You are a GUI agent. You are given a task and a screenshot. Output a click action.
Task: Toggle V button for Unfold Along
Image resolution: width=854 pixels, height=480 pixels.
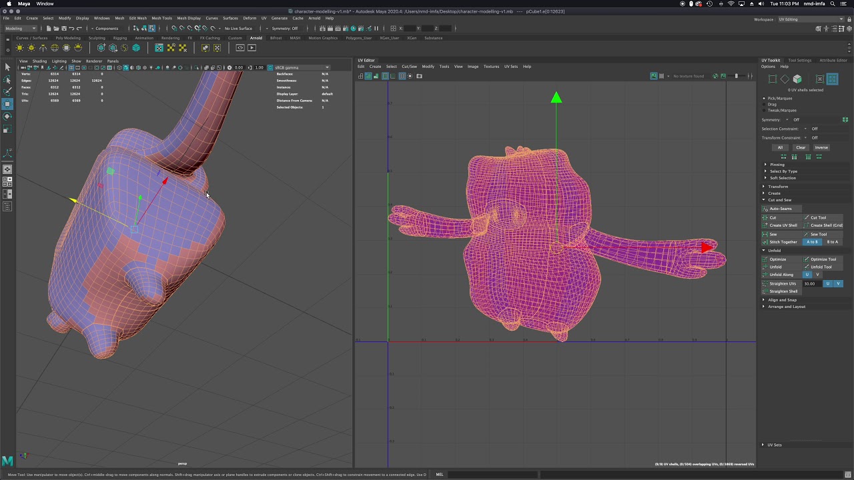(x=817, y=275)
